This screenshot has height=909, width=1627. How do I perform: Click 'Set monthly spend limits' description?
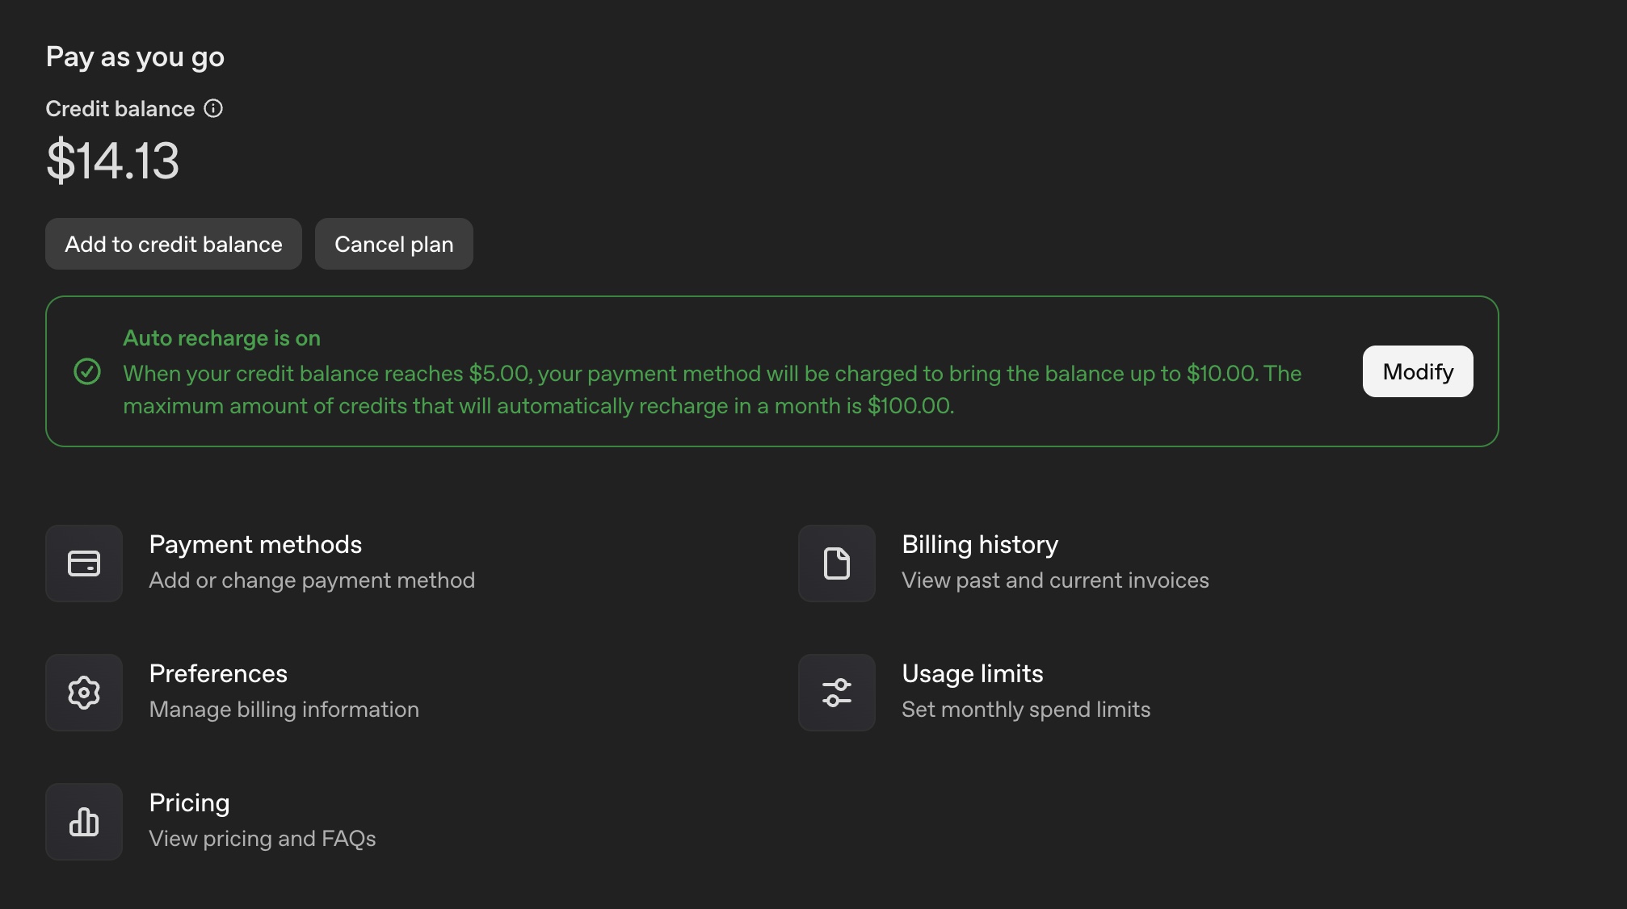point(1026,710)
